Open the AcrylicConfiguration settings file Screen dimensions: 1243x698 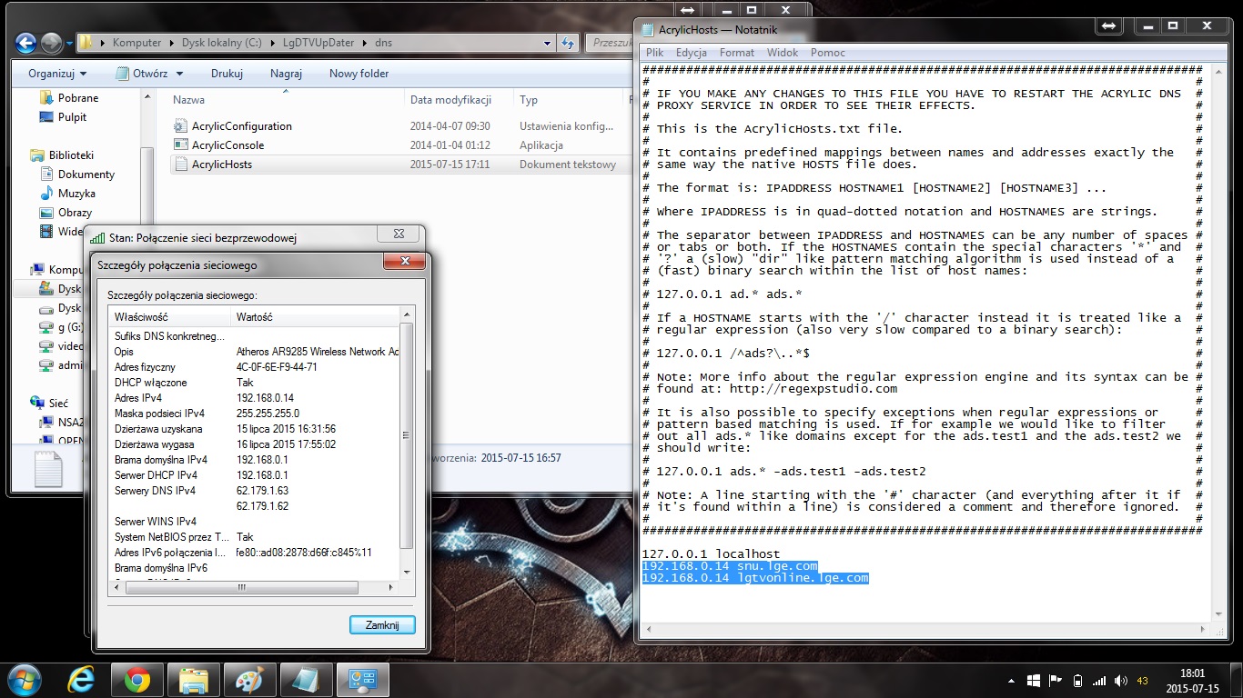241,126
